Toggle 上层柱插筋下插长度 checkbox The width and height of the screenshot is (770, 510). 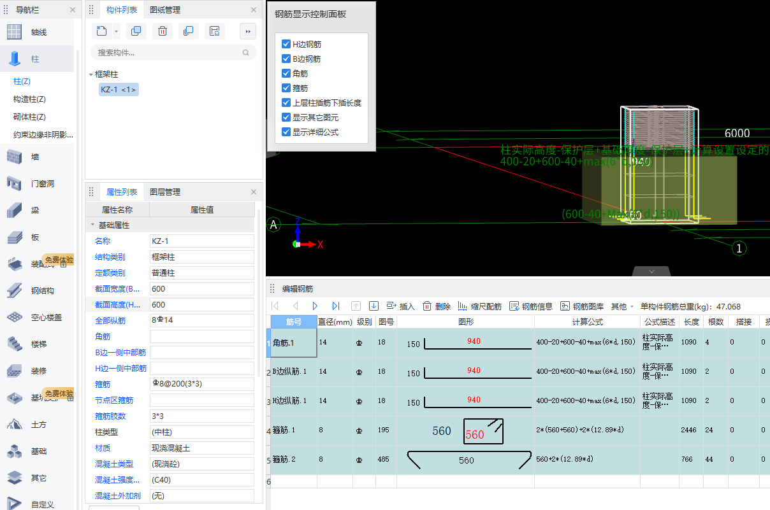pos(286,103)
